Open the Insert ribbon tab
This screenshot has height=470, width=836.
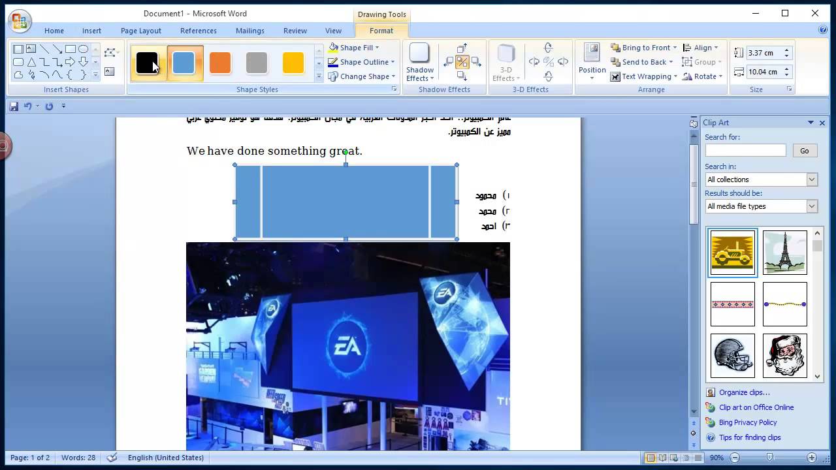click(x=91, y=31)
